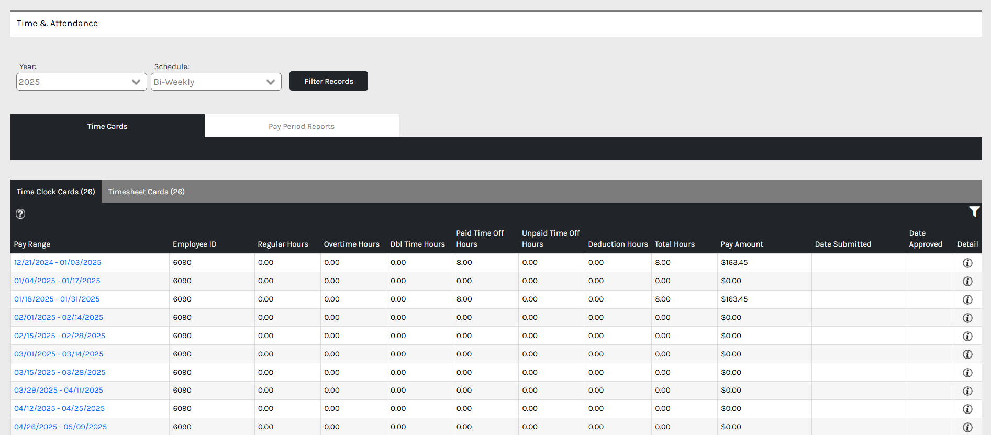
Task: Open pay range 04/26/2025 - 05/09/2025 link
Action: click(x=60, y=427)
